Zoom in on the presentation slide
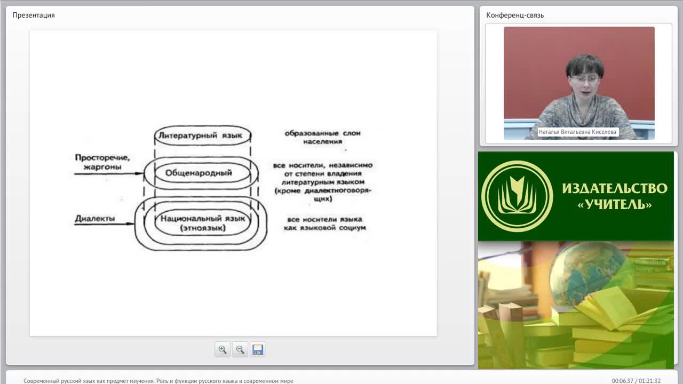The width and height of the screenshot is (683, 384). pos(223,350)
